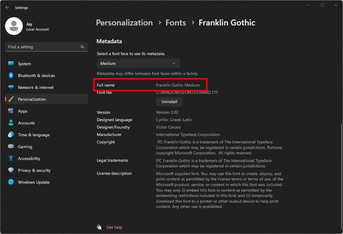
Task: Open the Medium font face dropdown
Action: [138, 63]
